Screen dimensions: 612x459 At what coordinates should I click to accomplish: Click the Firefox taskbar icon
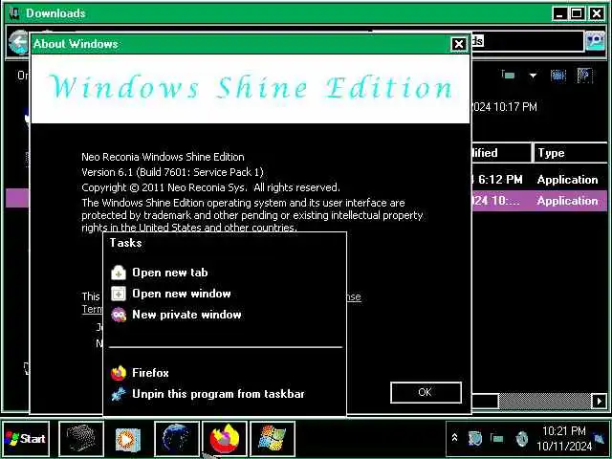(x=225, y=439)
